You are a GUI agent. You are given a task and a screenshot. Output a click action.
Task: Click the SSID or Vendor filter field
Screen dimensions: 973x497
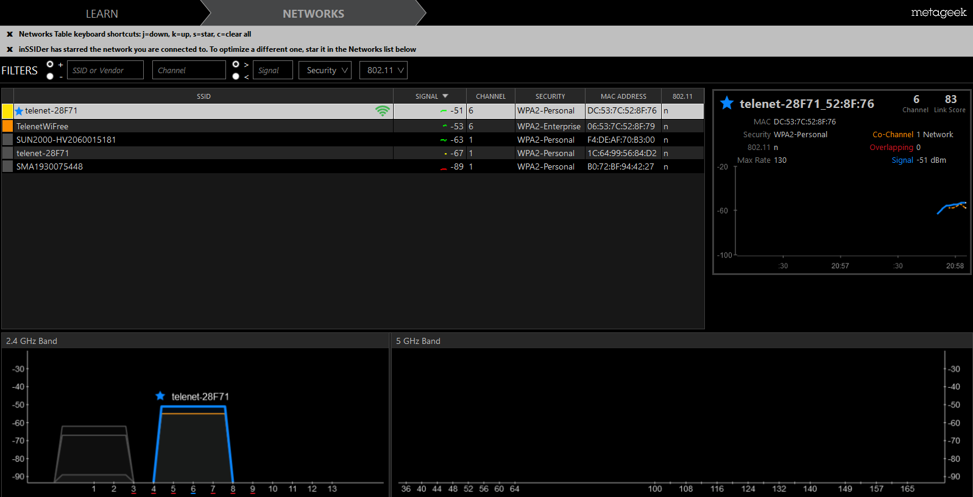click(x=105, y=70)
